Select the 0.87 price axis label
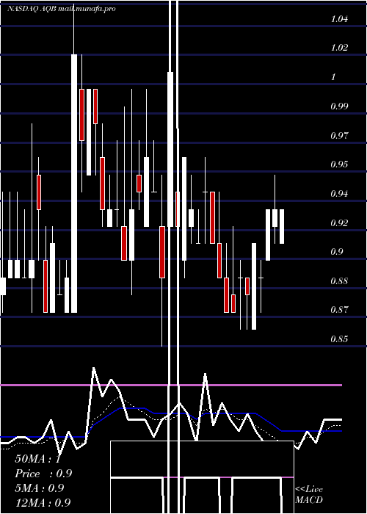This screenshot has width=367, height=514. click(339, 309)
